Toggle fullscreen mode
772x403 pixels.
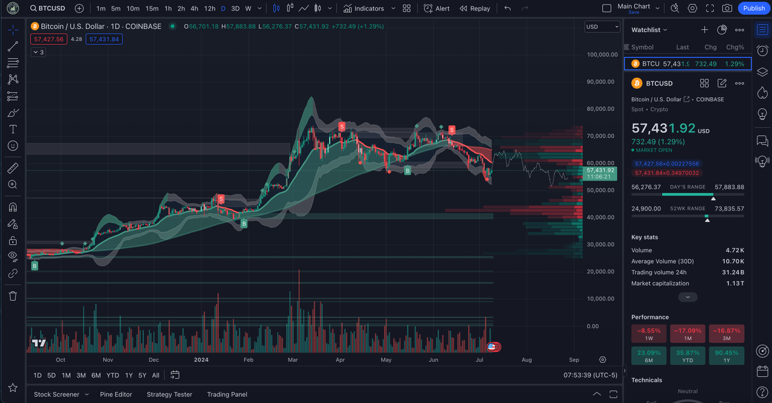(710, 8)
